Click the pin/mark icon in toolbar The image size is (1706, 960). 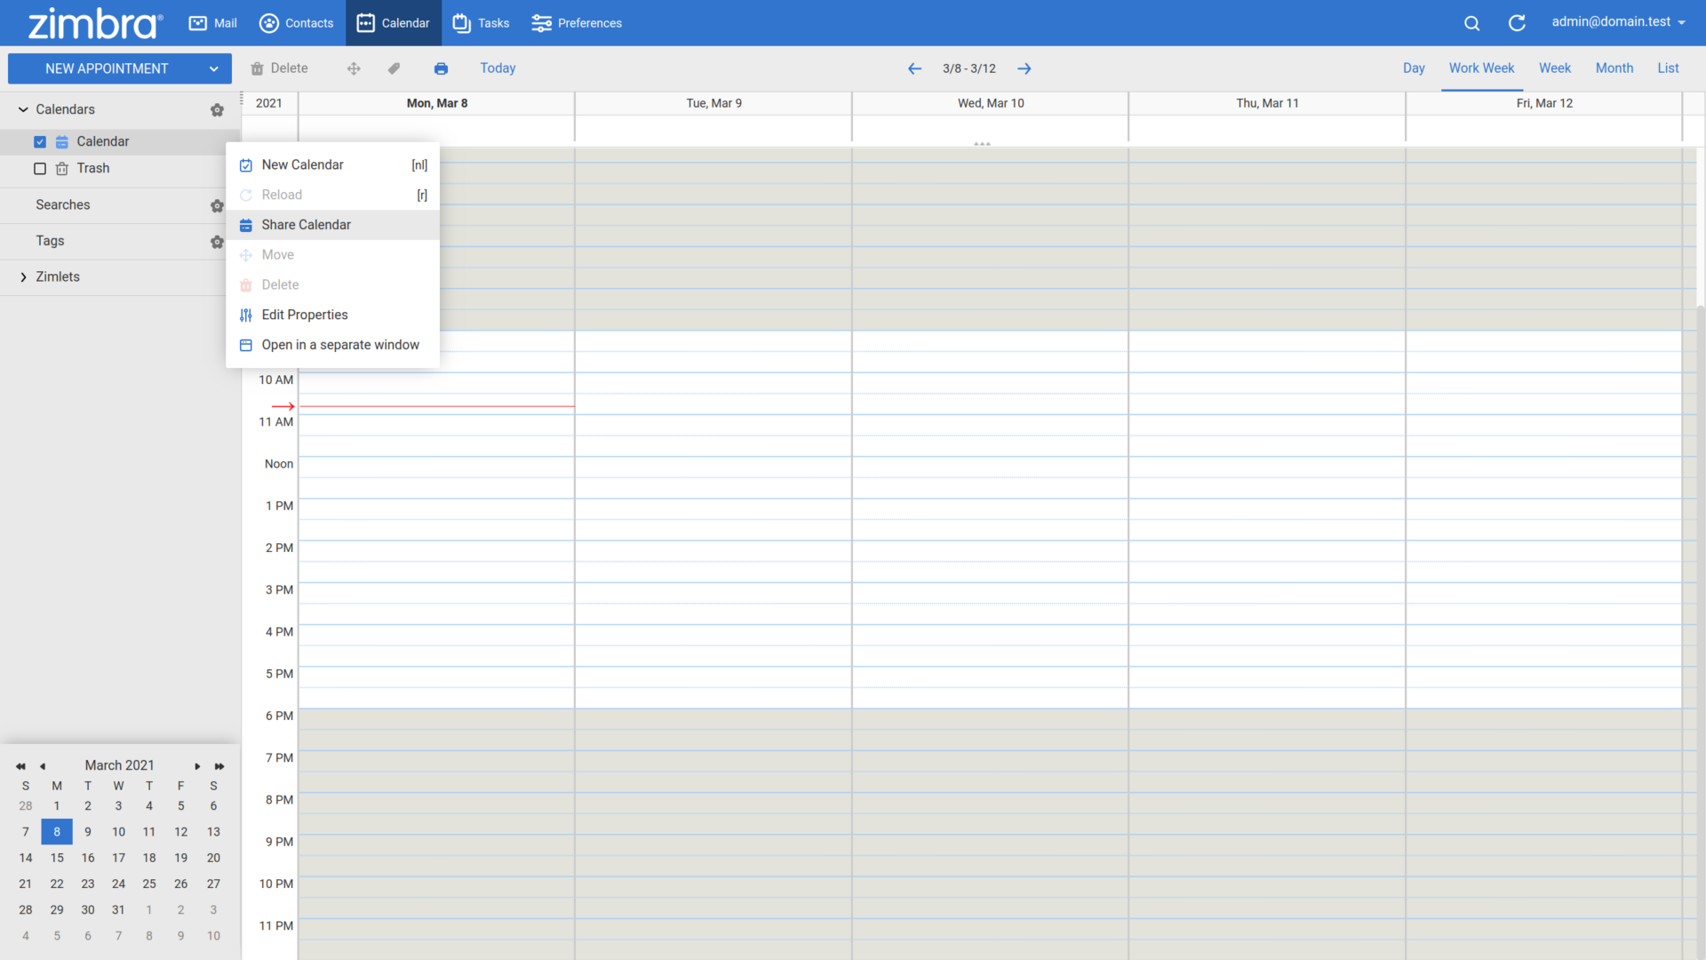coord(395,68)
